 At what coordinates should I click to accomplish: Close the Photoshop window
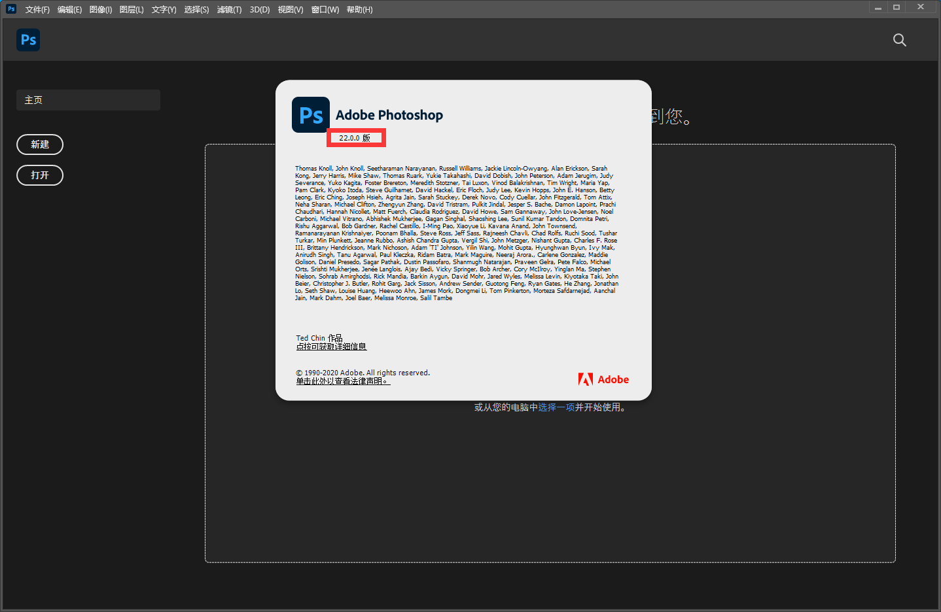(x=921, y=7)
